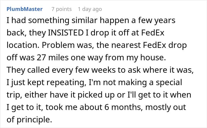Click the "7 points" score label

(x=62, y=9)
